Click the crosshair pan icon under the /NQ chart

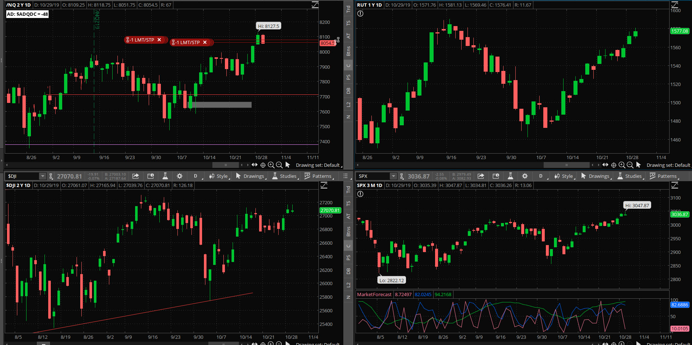[263, 165]
